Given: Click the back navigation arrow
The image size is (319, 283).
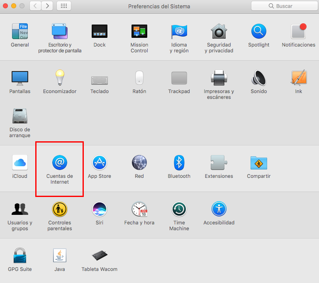Looking at the screenshot, I should 35,6.
